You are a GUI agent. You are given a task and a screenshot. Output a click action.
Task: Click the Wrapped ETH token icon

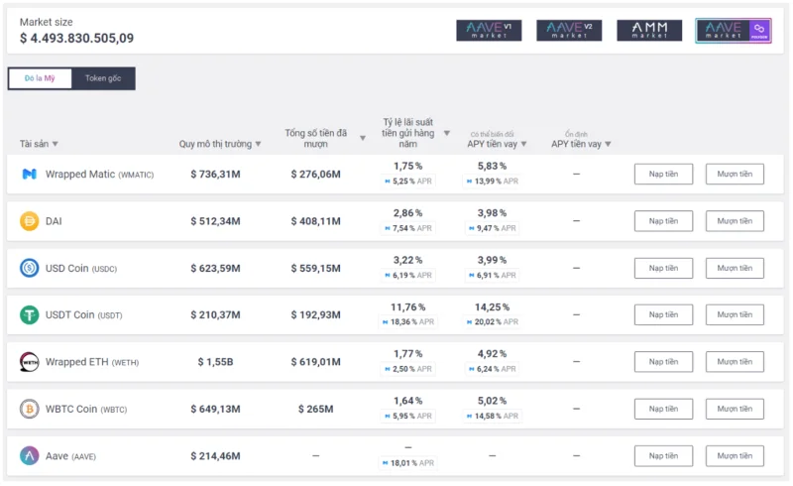[x=30, y=362]
